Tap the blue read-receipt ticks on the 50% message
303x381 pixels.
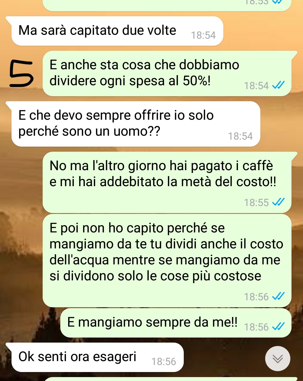[x=279, y=85]
